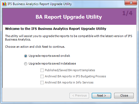Viewport: 139px width, 104px height.
Task: Tick the Archived BA reports in IFS Budgeting Process checkbox
Action: pyautogui.click(x=42, y=76)
